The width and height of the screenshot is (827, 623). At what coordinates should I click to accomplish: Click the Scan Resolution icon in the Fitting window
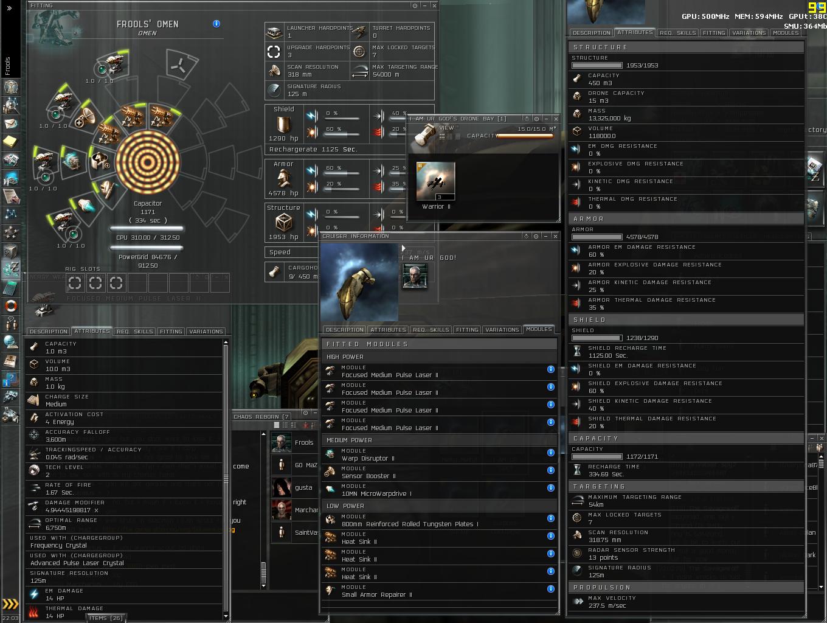(x=274, y=71)
